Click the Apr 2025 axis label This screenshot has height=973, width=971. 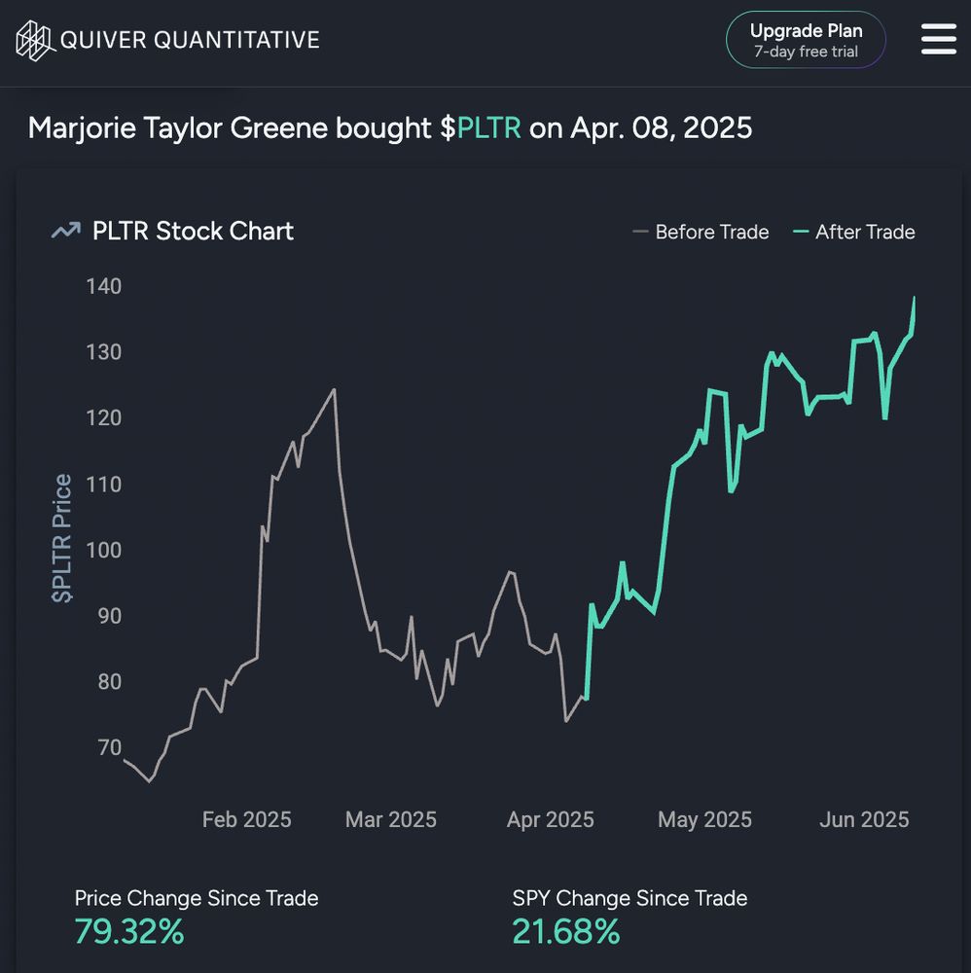pyautogui.click(x=551, y=819)
